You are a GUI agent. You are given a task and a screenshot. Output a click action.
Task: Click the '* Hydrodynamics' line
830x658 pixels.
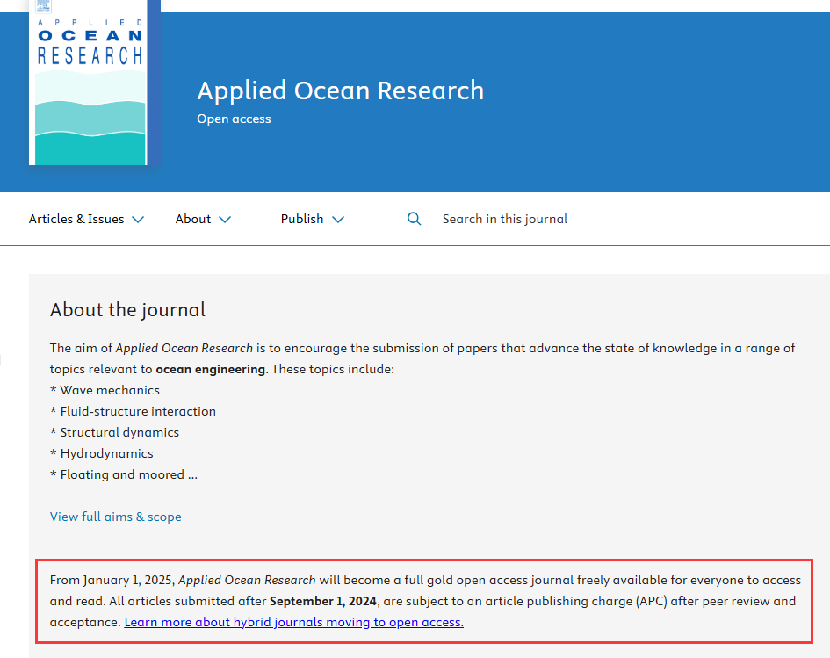[102, 453]
